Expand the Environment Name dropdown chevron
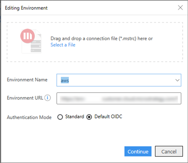This screenshot has width=188, height=163. click(x=177, y=80)
